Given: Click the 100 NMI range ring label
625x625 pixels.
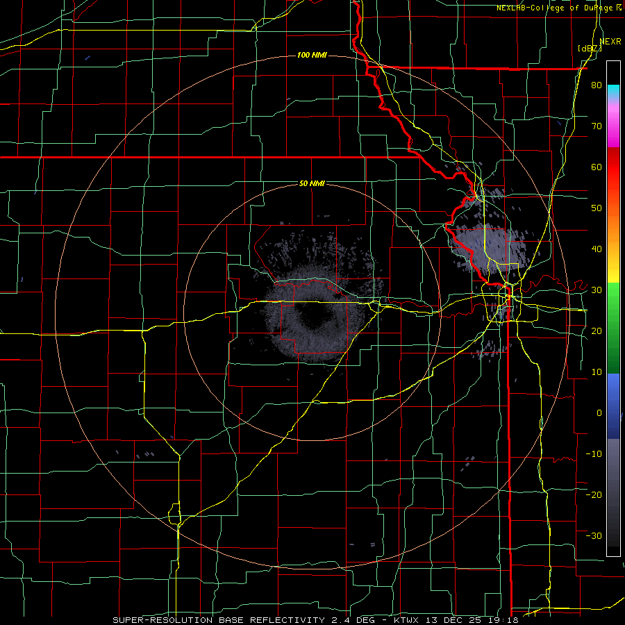Looking at the screenshot, I should tap(312, 55).
